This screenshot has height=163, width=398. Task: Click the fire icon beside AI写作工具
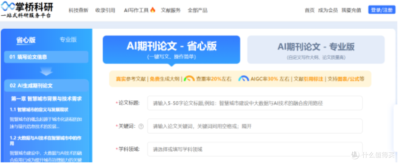click(153, 10)
